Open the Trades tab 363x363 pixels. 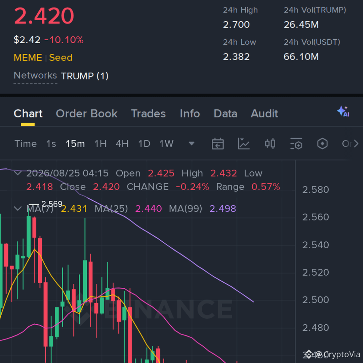pyautogui.click(x=149, y=114)
